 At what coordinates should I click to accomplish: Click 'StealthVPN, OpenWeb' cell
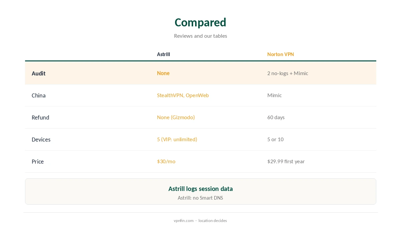tap(183, 95)
